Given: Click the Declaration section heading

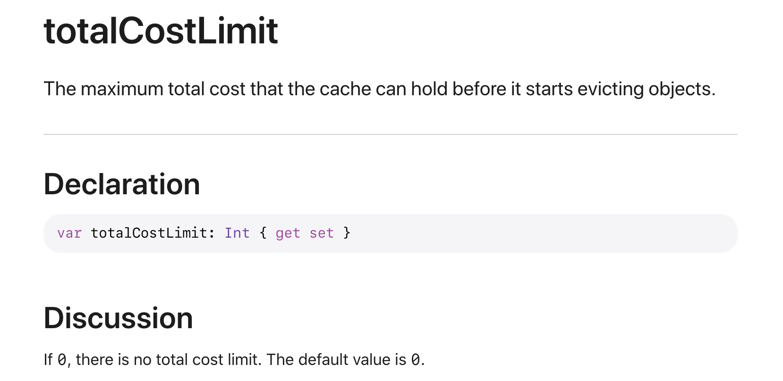Looking at the screenshot, I should click(x=122, y=184).
